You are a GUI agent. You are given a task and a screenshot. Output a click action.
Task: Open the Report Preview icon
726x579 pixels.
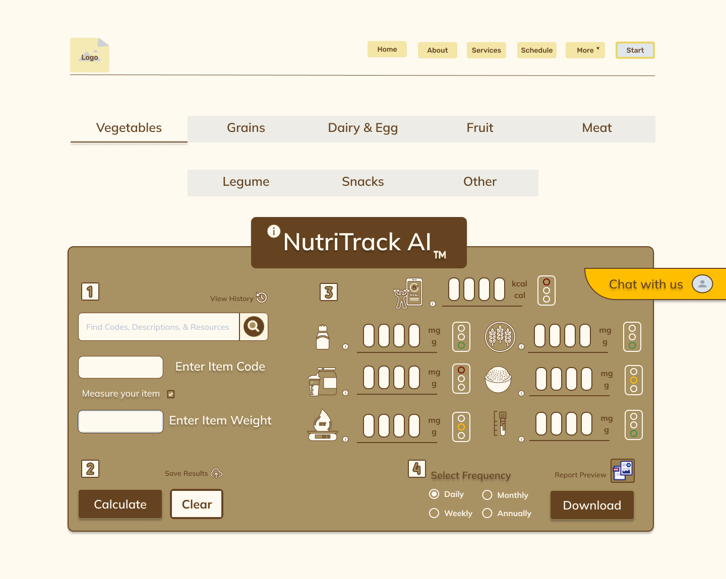click(623, 470)
